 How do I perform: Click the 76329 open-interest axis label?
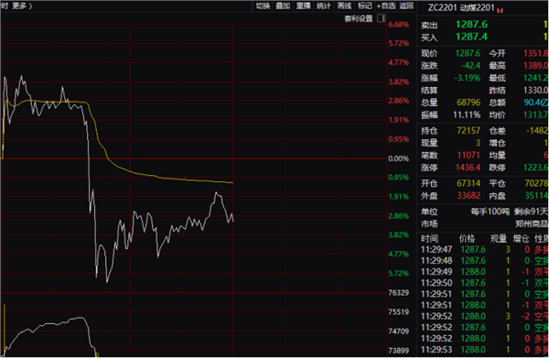[x=398, y=292]
